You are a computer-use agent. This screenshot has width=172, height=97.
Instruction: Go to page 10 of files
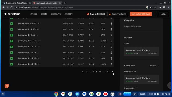pyautogui.click(x=100, y=72)
